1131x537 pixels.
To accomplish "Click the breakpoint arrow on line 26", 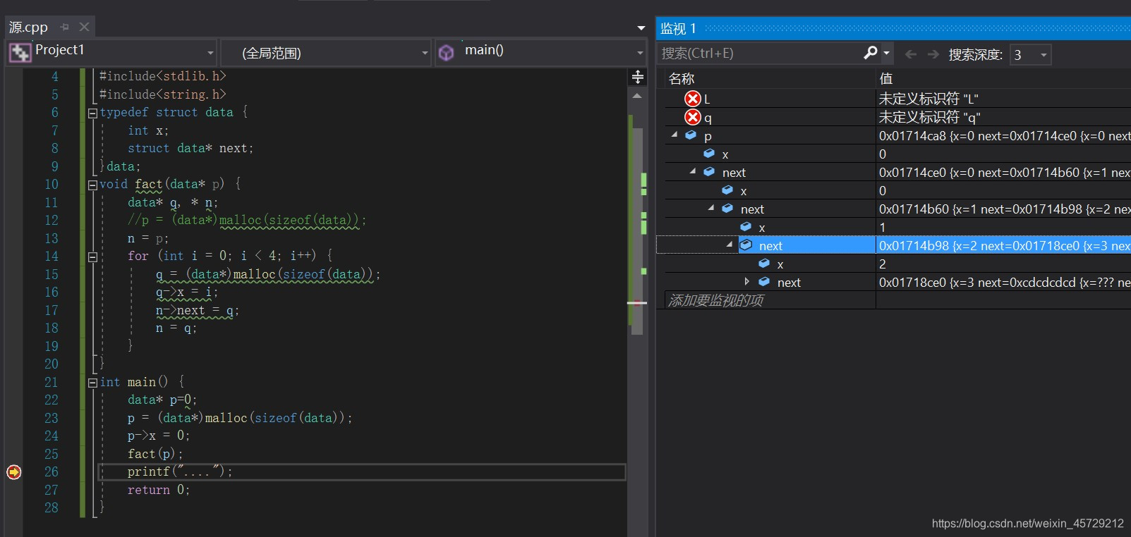I will 14,472.
